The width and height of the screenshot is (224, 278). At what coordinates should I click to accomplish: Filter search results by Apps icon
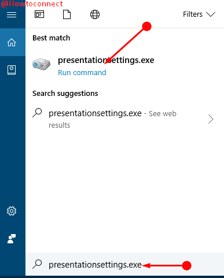[39, 14]
